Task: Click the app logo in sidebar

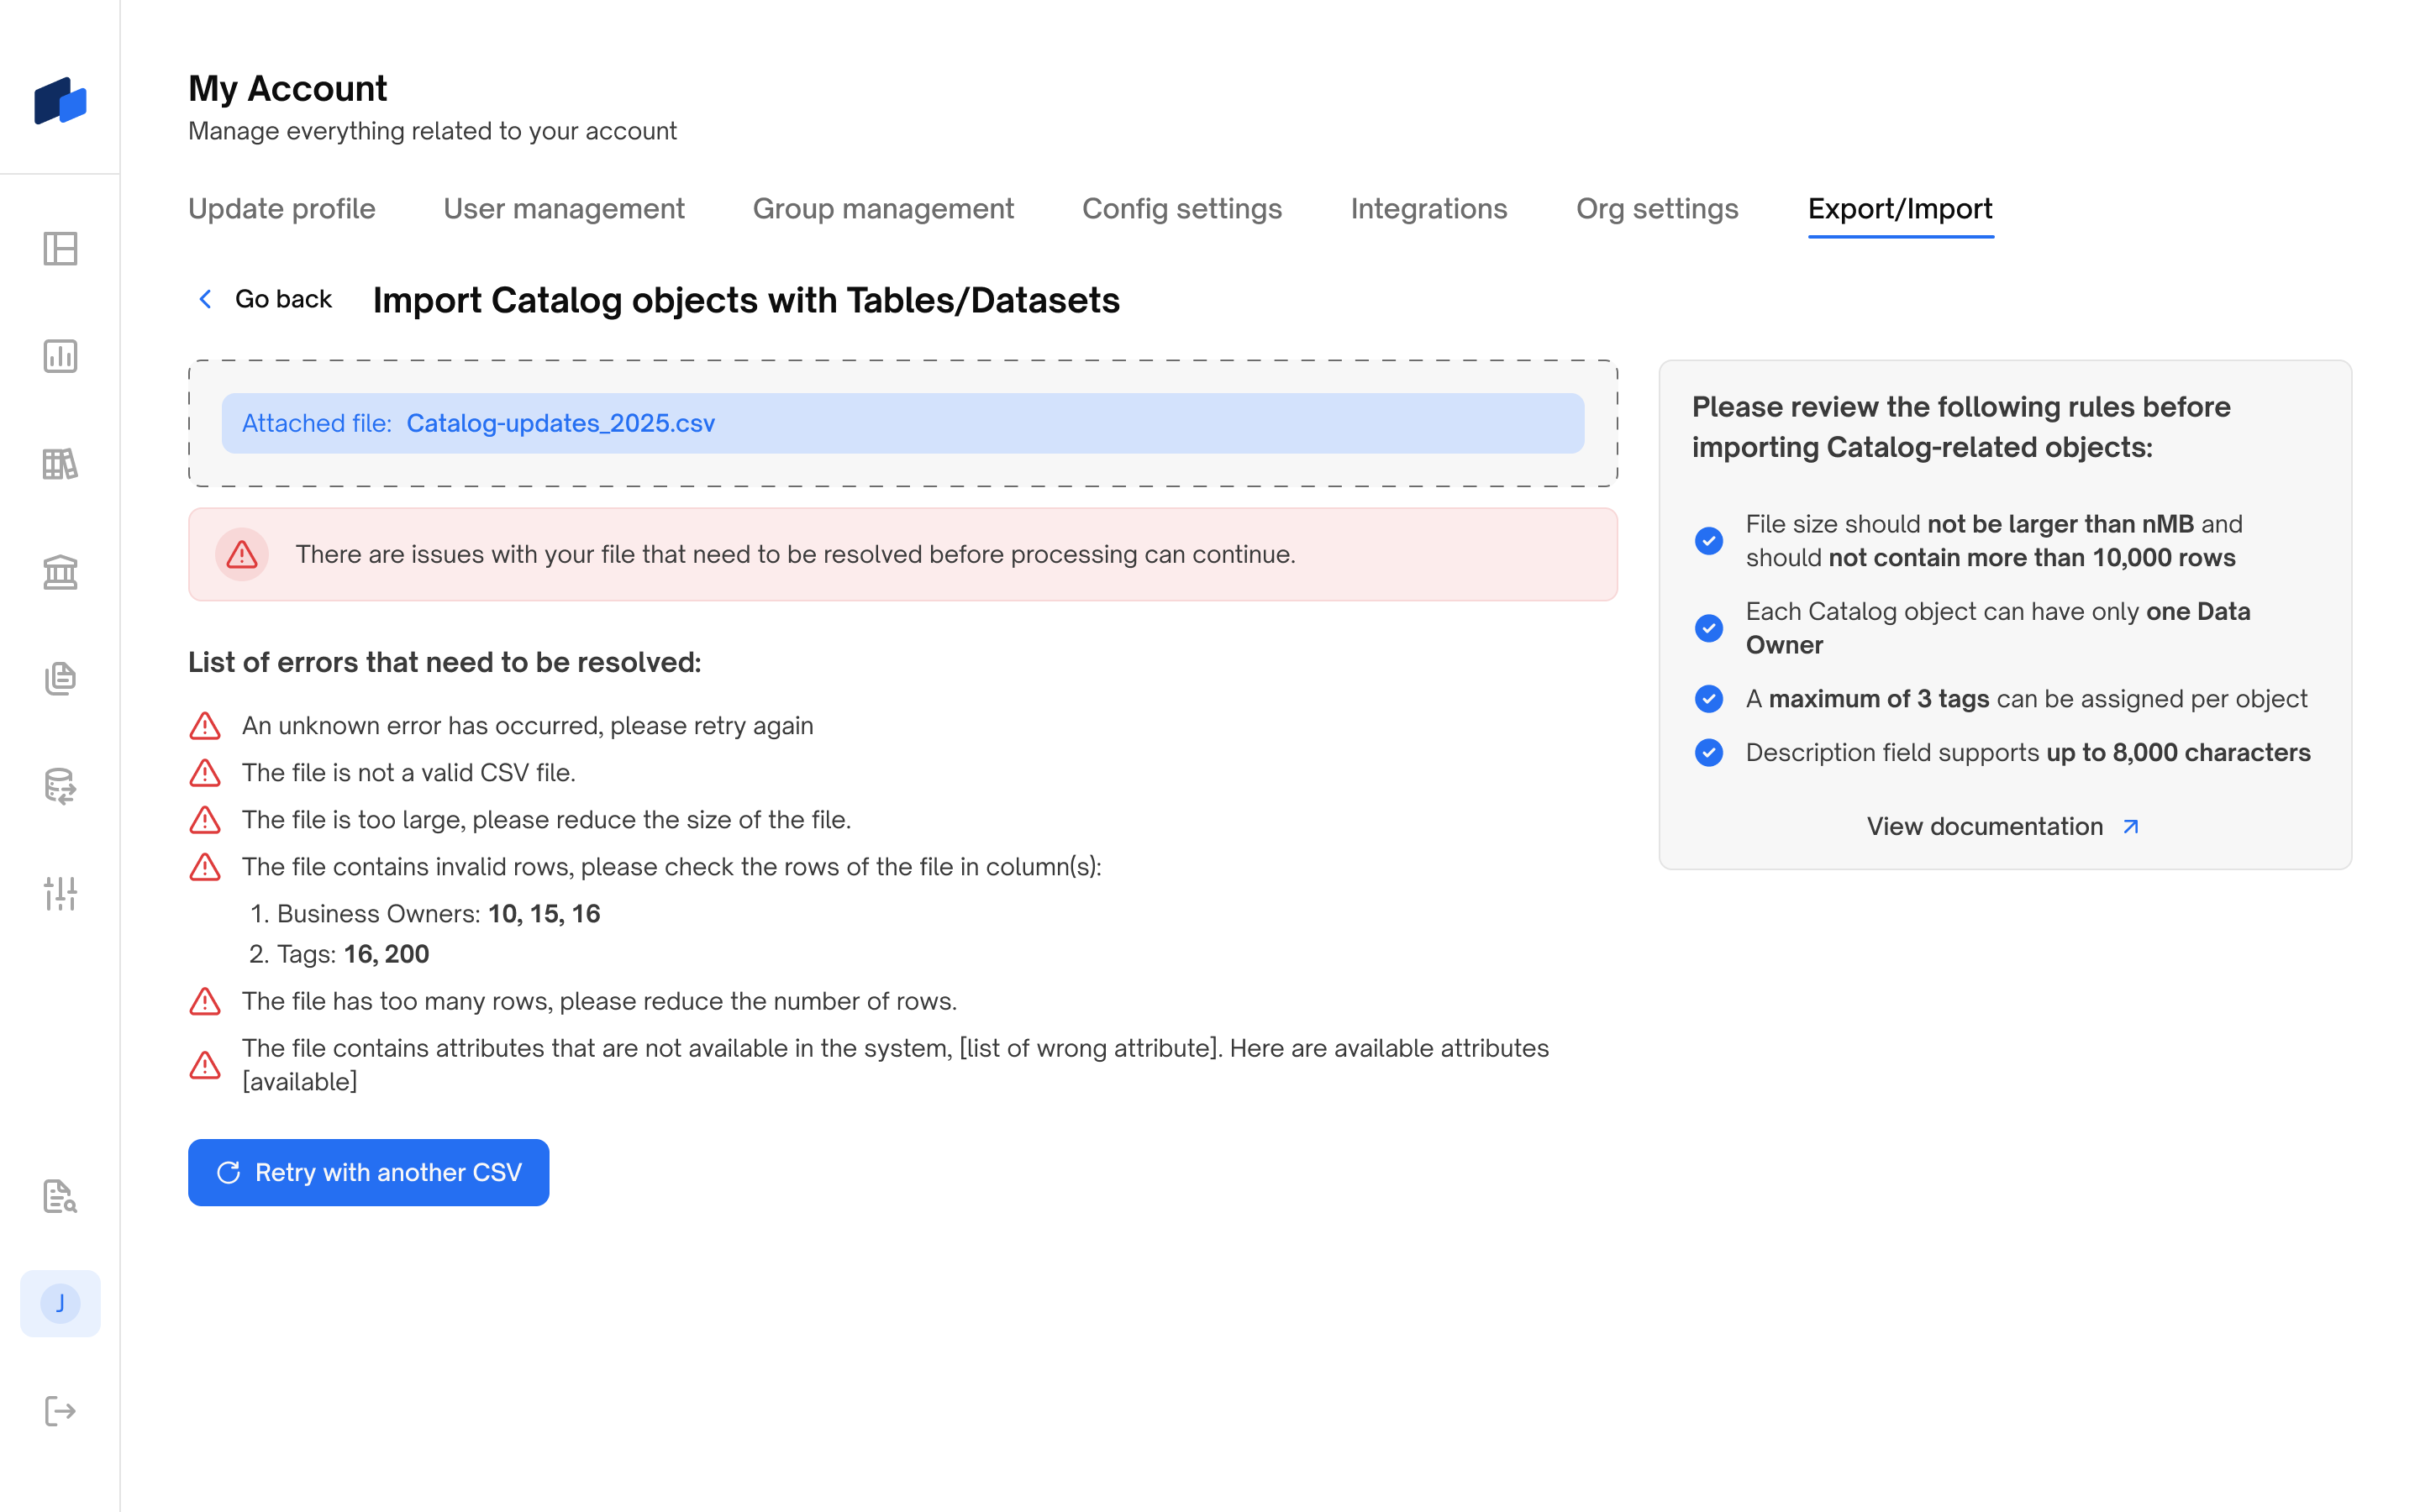Action: pyautogui.click(x=60, y=101)
